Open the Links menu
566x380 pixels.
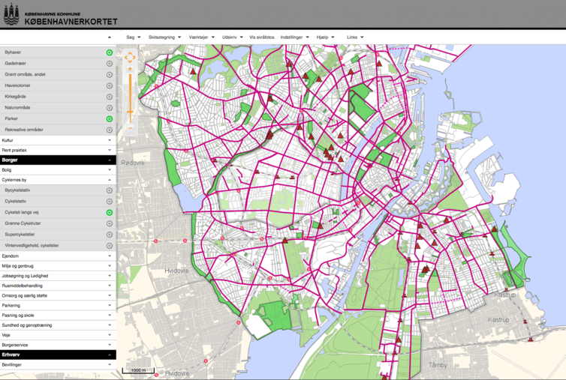(355, 37)
